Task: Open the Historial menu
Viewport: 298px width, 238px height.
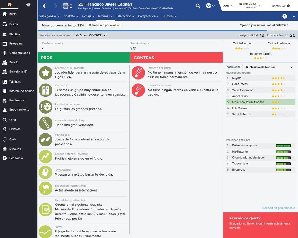Action: [169, 16]
